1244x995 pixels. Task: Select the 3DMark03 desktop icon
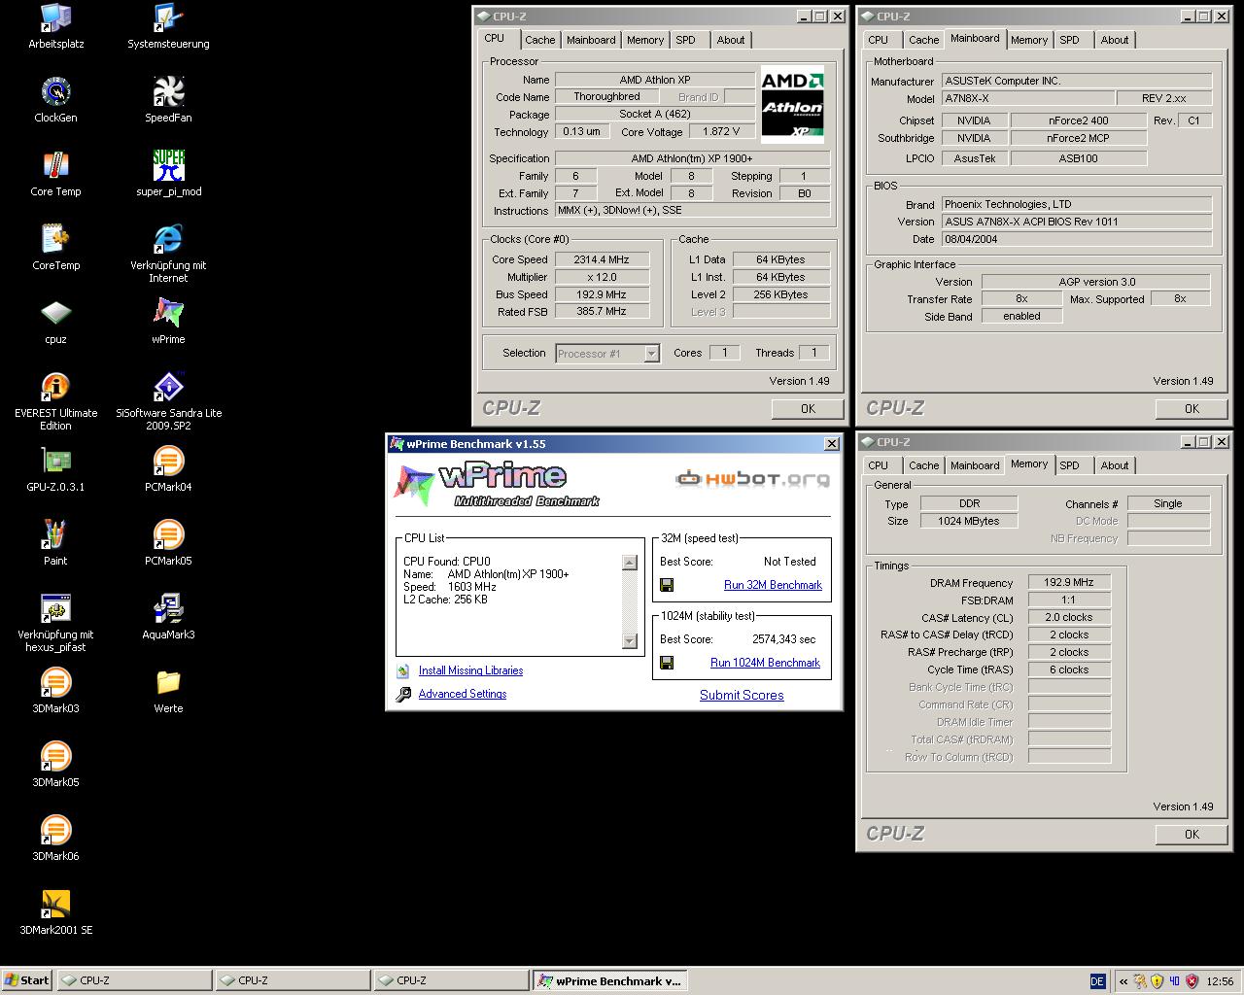coord(55,683)
